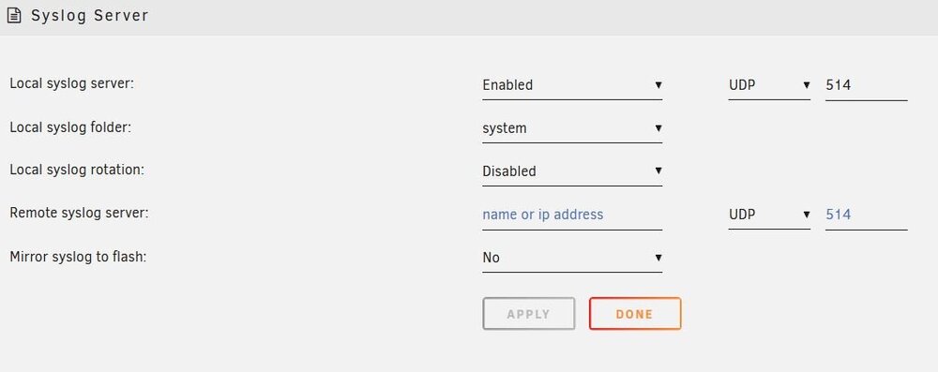
Task: Click the local syslog server 514 port field
Action: click(866, 85)
